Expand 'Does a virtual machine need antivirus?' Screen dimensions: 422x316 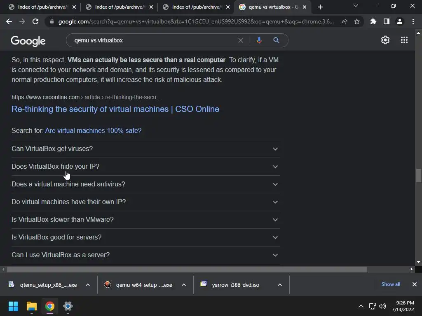[x=145, y=184]
